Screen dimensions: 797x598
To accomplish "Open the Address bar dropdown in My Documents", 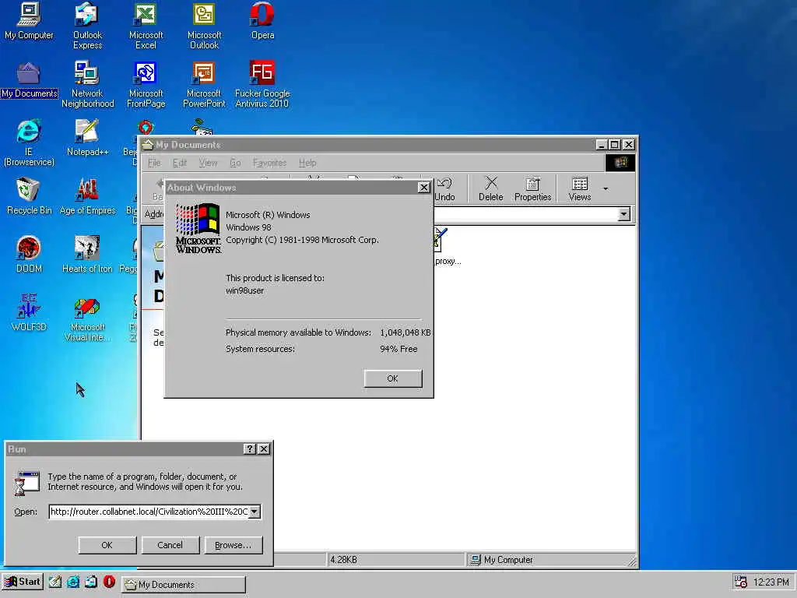I will pyautogui.click(x=623, y=214).
